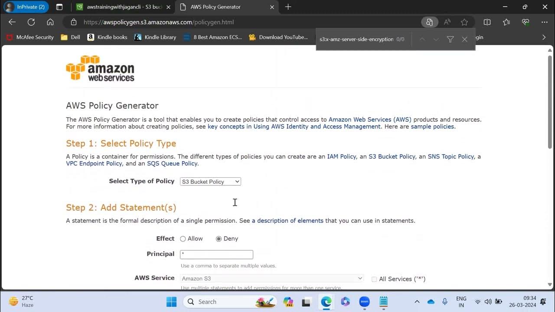Viewport: 555px width, 312px height.
Task: Click the ENG IN language indicator
Action: [461, 302]
